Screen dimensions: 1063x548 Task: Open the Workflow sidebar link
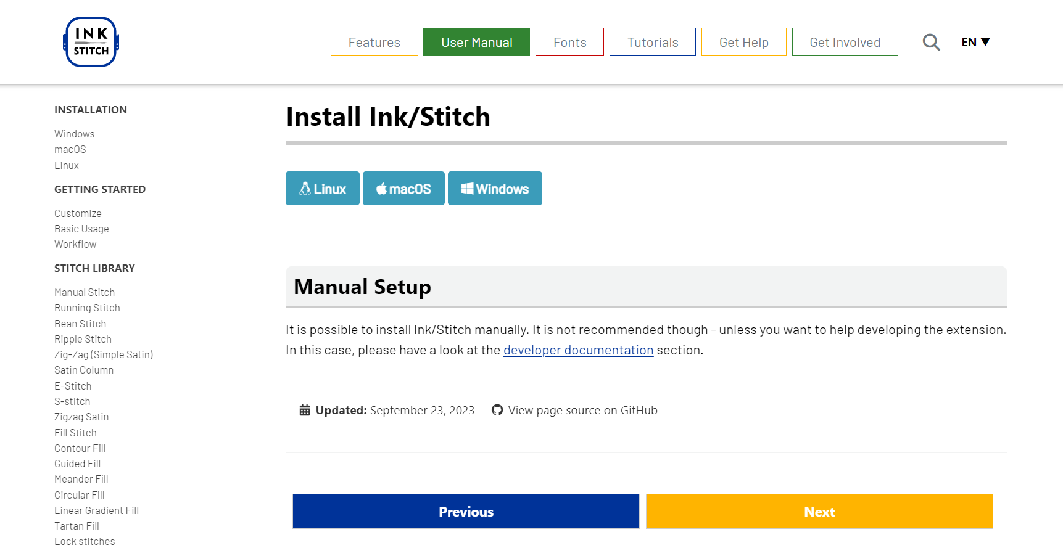coord(75,244)
